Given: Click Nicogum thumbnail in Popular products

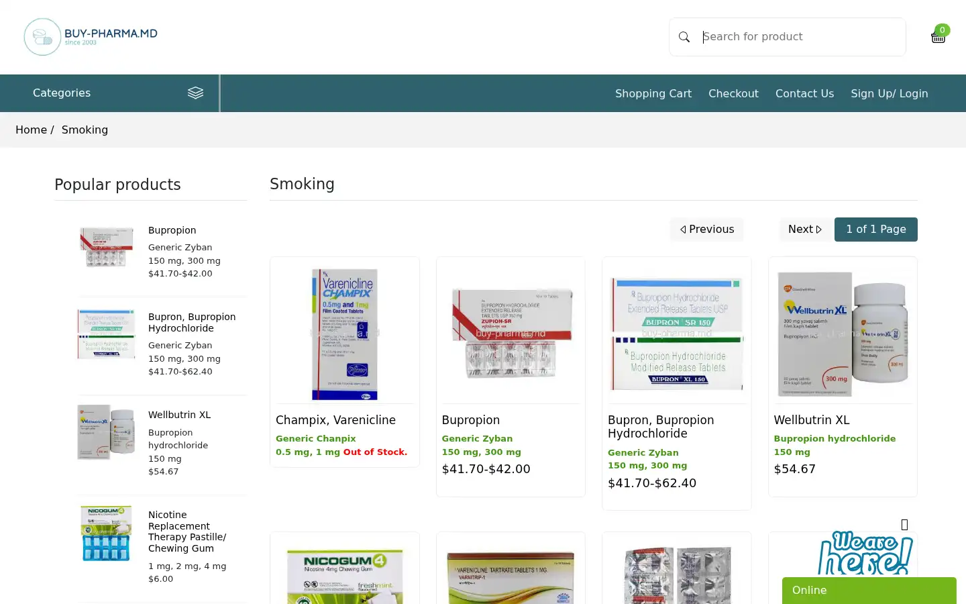Looking at the screenshot, I should point(107,534).
